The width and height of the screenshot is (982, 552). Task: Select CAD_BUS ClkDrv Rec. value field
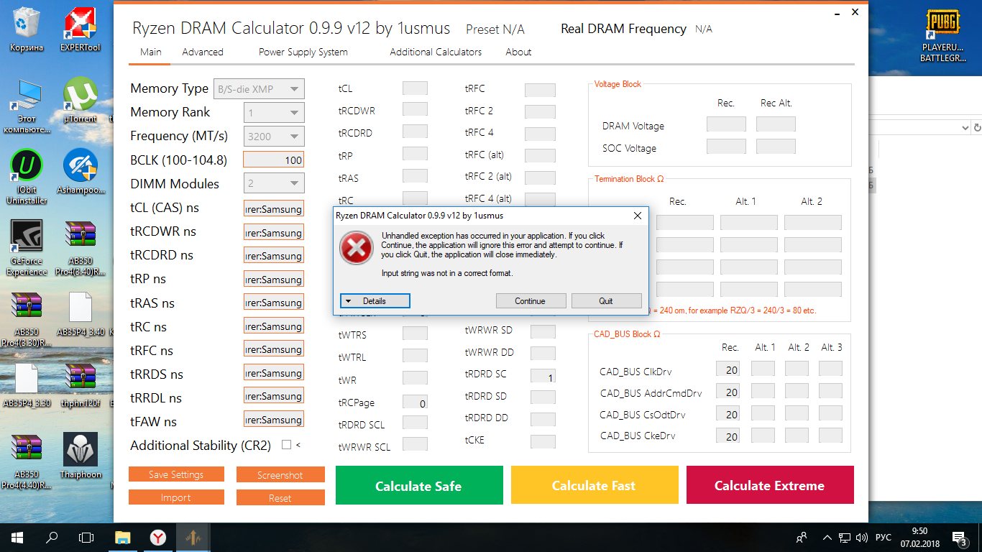(x=728, y=369)
